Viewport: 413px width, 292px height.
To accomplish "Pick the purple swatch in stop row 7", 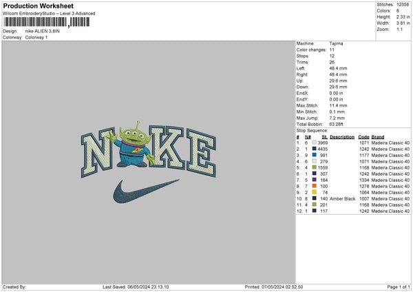I will 315,180.
